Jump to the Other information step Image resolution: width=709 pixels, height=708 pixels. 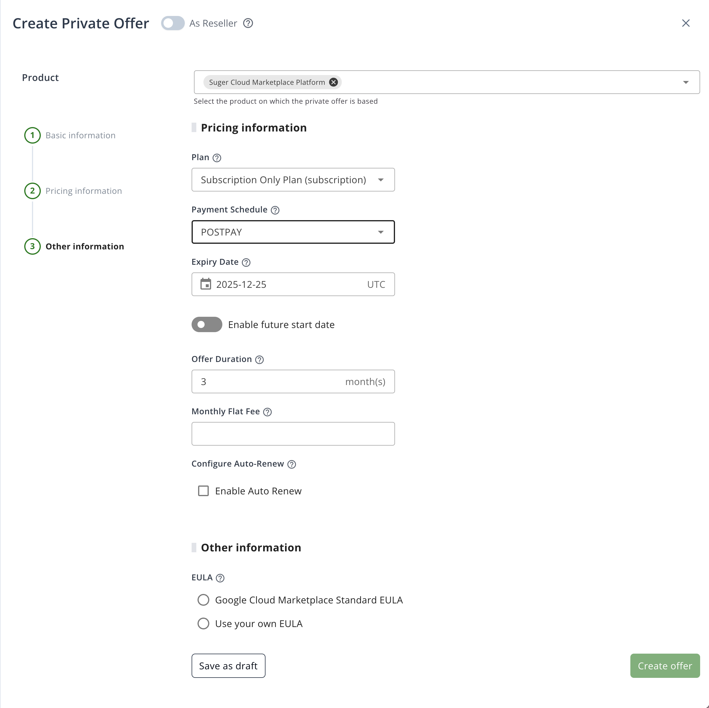85,246
